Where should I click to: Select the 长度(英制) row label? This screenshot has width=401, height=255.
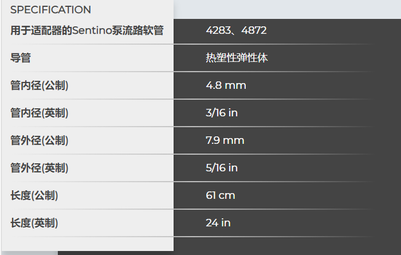pos(34,223)
